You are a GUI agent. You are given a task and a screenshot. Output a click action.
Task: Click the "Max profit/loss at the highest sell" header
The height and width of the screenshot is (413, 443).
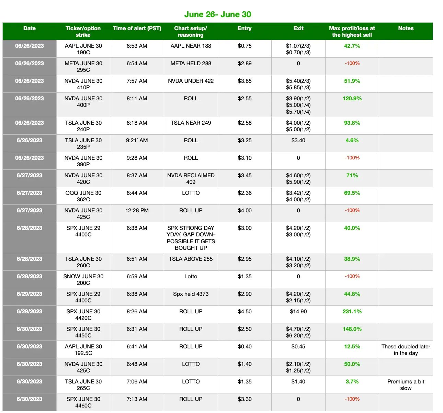[x=352, y=31]
